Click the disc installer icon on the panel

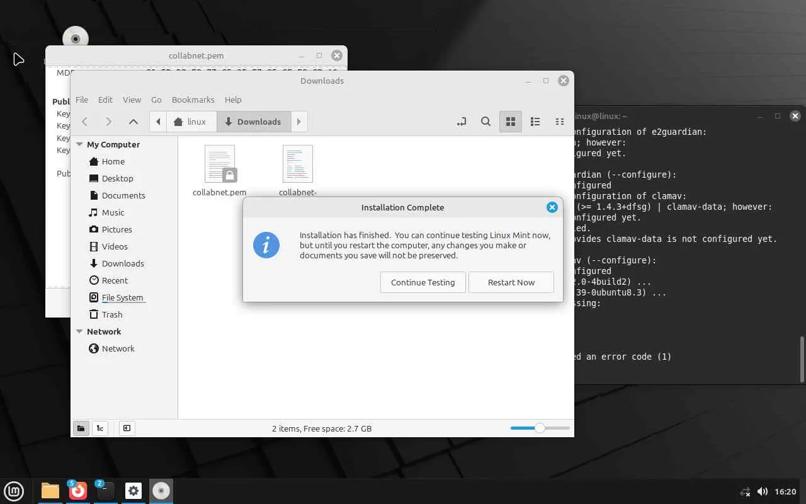(x=161, y=491)
